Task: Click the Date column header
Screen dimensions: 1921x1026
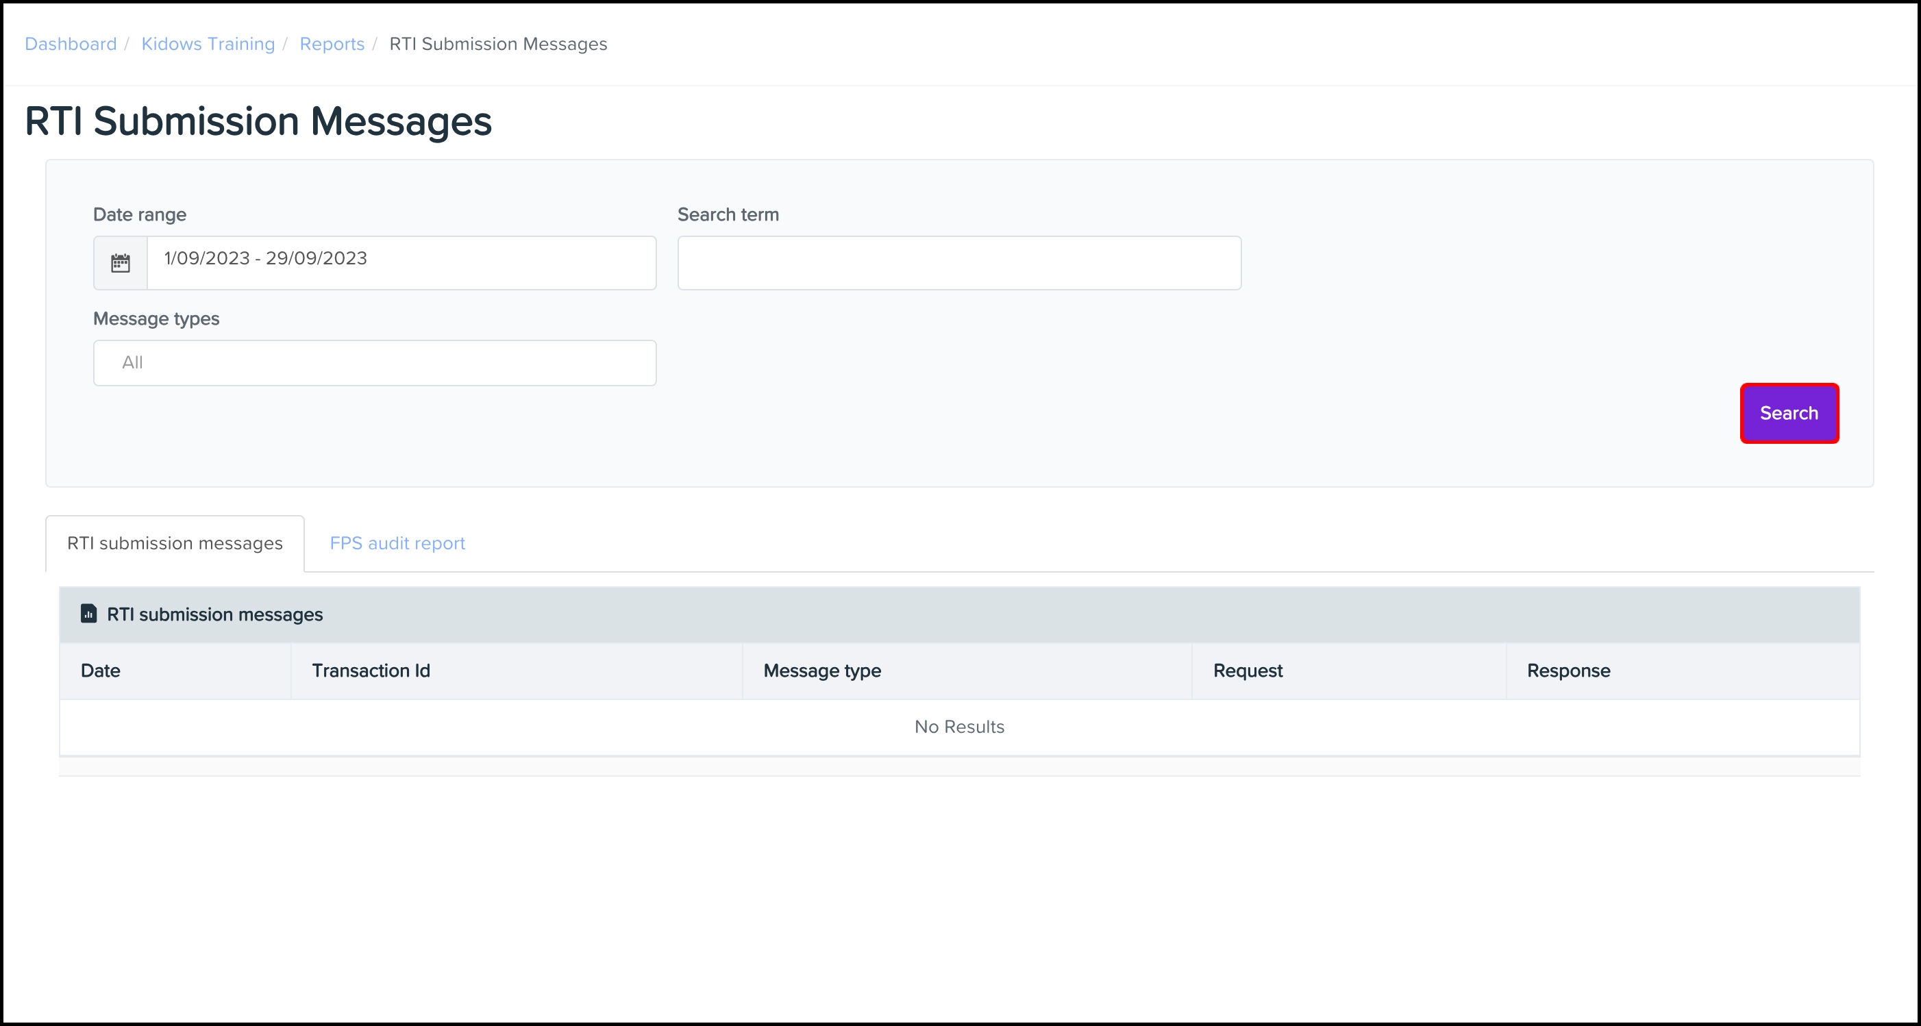Action: pyautogui.click(x=101, y=671)
